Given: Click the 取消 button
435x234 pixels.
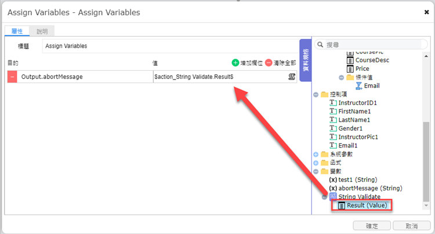Looking at the screenshot, I should 412,226.
